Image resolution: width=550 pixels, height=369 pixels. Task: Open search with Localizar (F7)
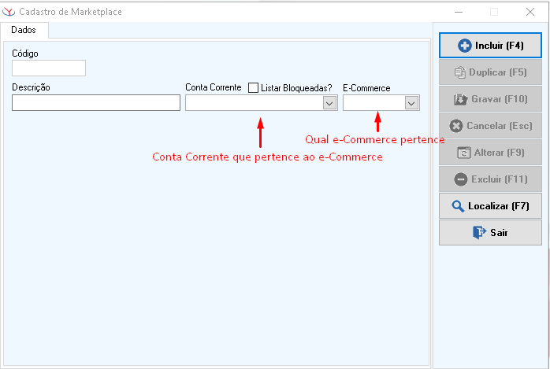490,206
